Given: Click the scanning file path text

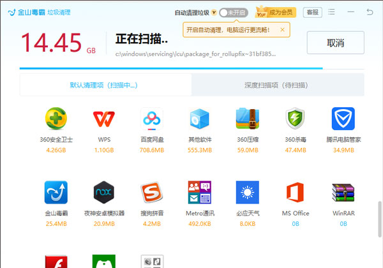Looking at the screenshot, I should pyautogui.click(x=195, y=54).
